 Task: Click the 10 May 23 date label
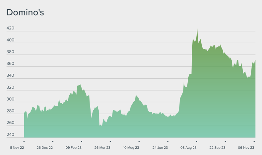click(131, 147)
